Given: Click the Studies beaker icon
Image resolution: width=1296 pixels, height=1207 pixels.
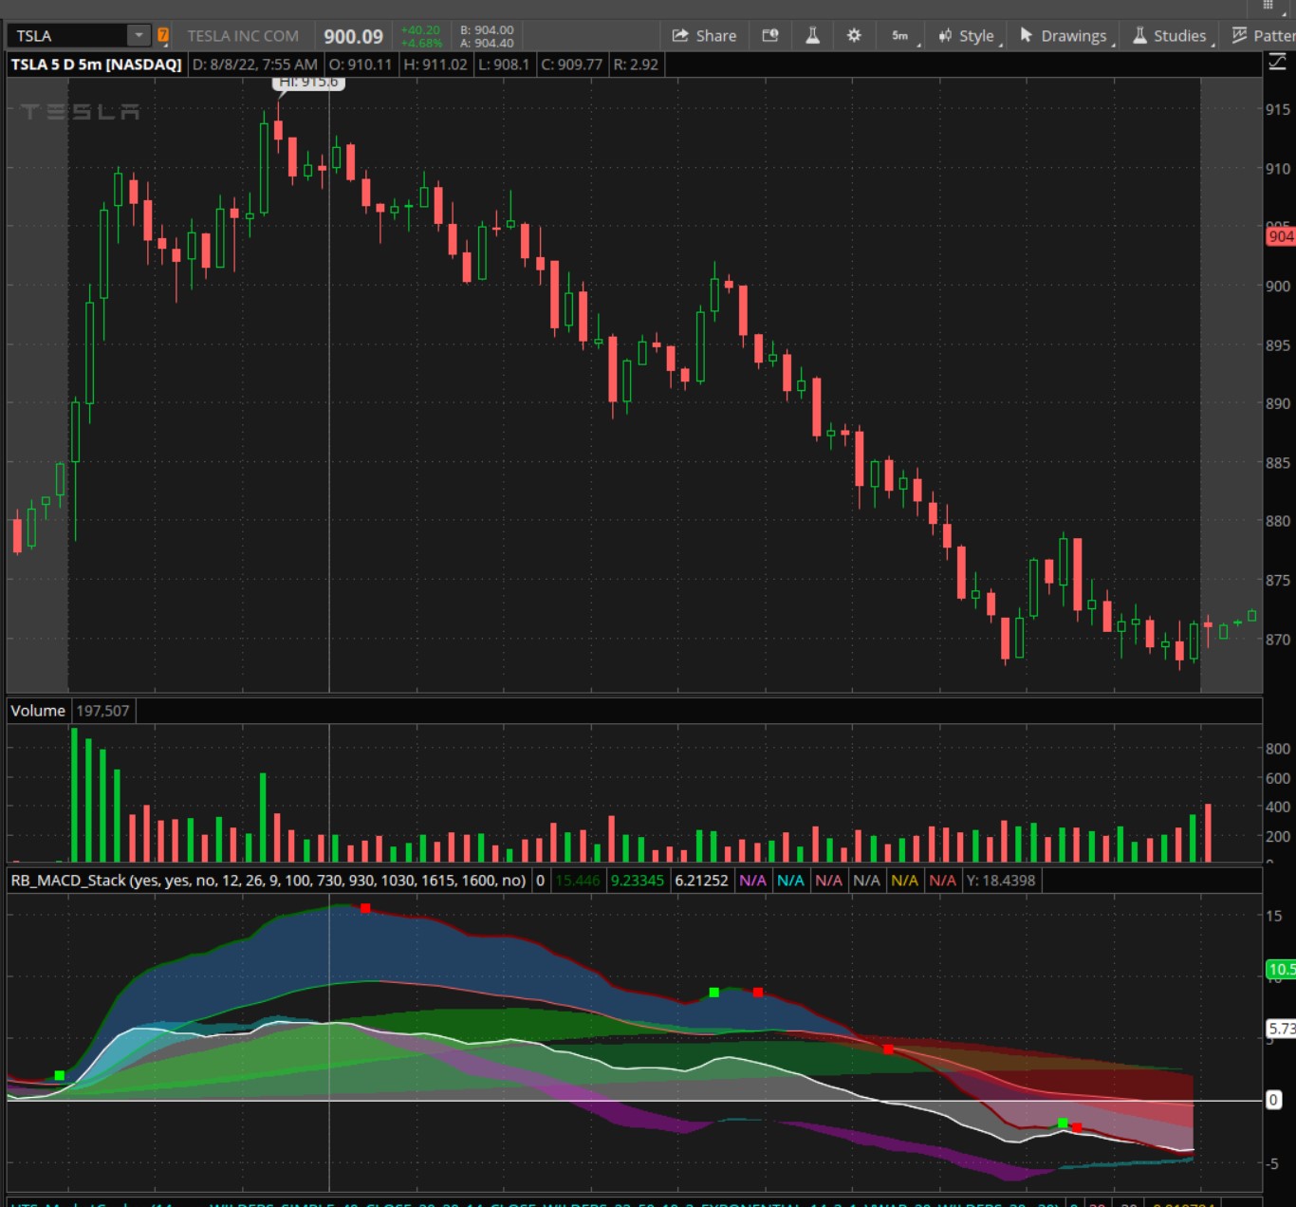Looking at the screenshot, I should coord(1139,35).
